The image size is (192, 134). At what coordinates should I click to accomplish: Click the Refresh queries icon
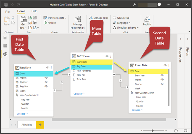tap(45, 23)
